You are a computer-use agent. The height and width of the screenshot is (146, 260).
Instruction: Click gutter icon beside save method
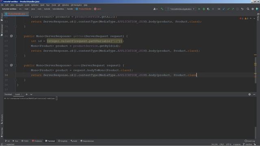click(x=11, y=65)
